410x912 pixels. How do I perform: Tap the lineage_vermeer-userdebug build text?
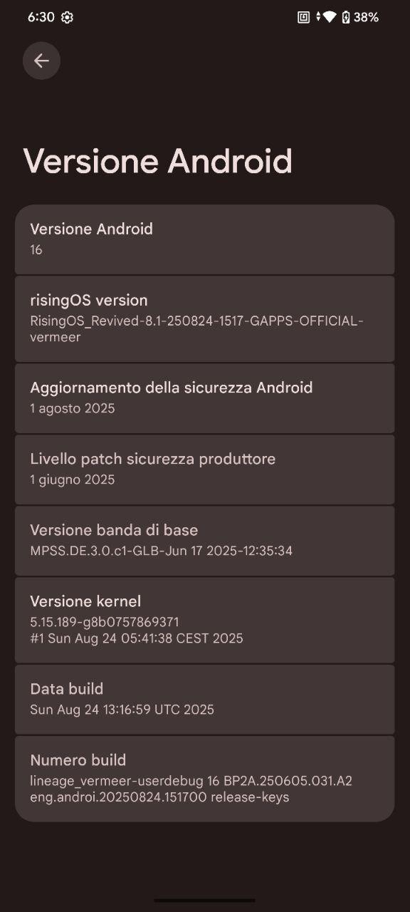click(x=191, y=789)
